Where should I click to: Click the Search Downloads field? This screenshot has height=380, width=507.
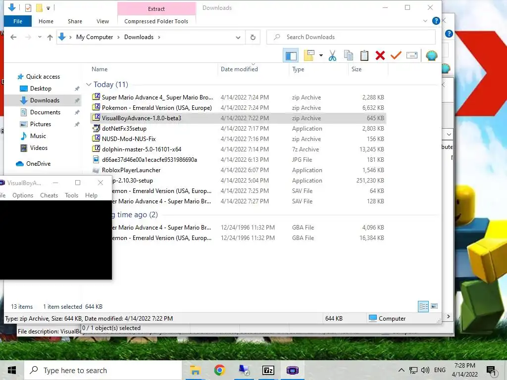click(351, 37)
